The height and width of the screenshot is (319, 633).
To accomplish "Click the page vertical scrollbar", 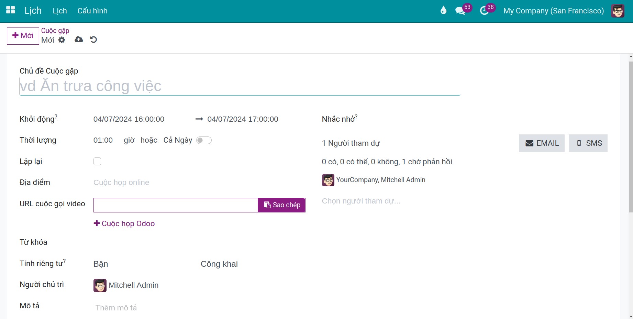I will (631, 137).
